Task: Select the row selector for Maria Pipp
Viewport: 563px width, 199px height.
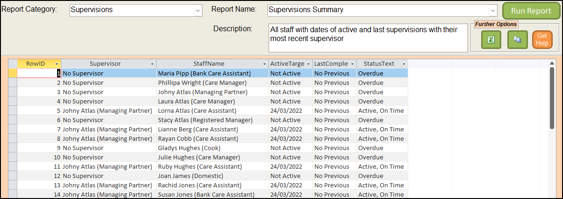Action: [x=13, y=73]
